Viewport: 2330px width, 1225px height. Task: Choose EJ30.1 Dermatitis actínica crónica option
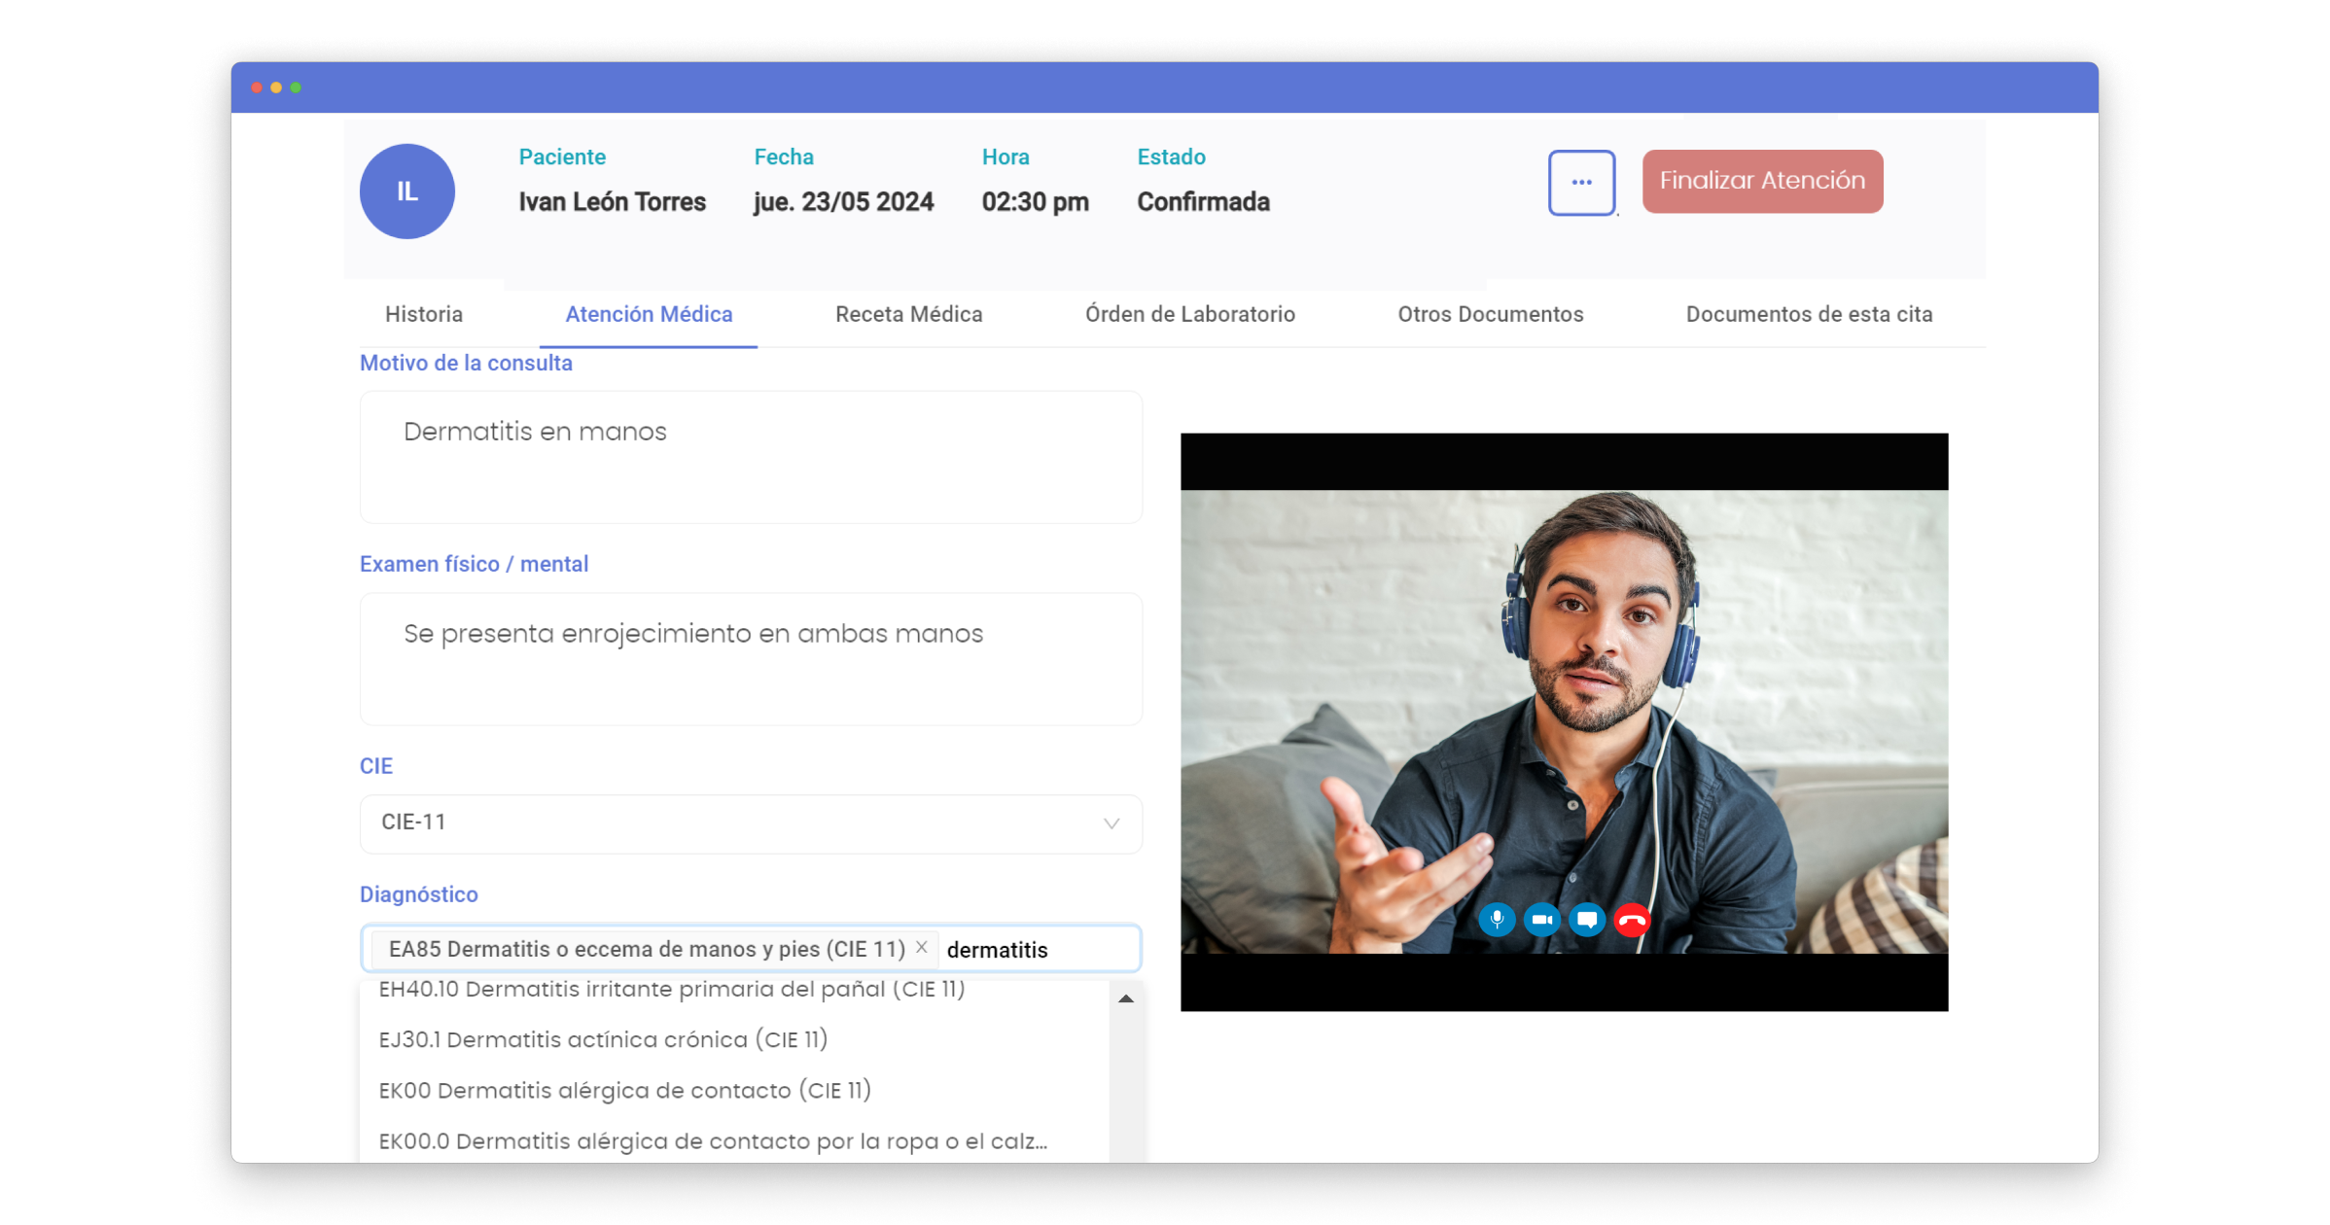pos(603,1039)
